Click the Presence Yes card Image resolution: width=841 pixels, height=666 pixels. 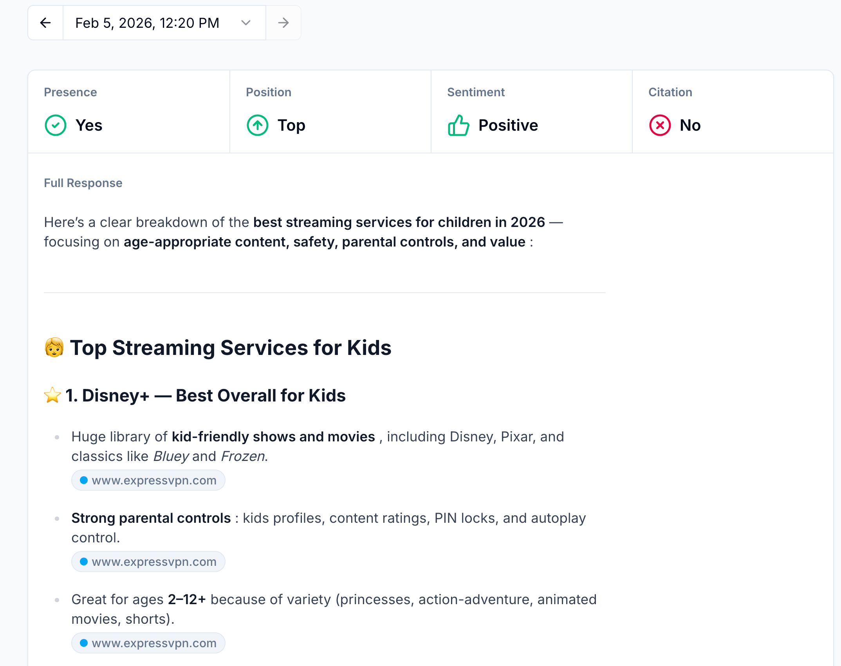(x=128, y=112)
